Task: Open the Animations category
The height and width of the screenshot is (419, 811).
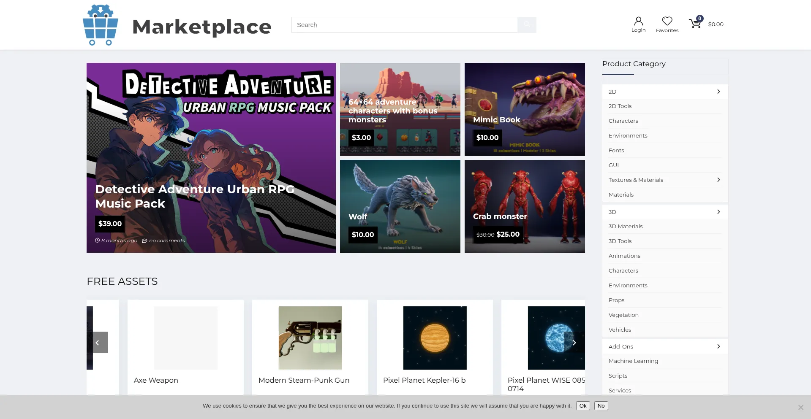Action: [x=624, y=256]
